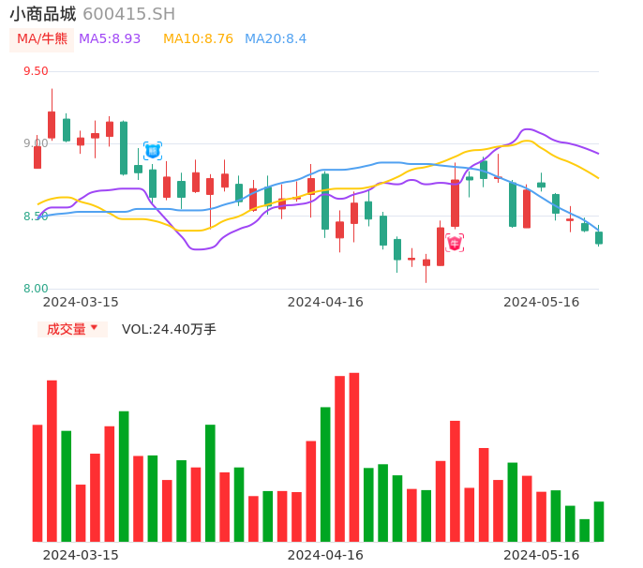Image resolution: width=643 pixels, height=568 pixels.
Task: Click the MA5:8.93 legend label
Action: click(x=110, y=39)
